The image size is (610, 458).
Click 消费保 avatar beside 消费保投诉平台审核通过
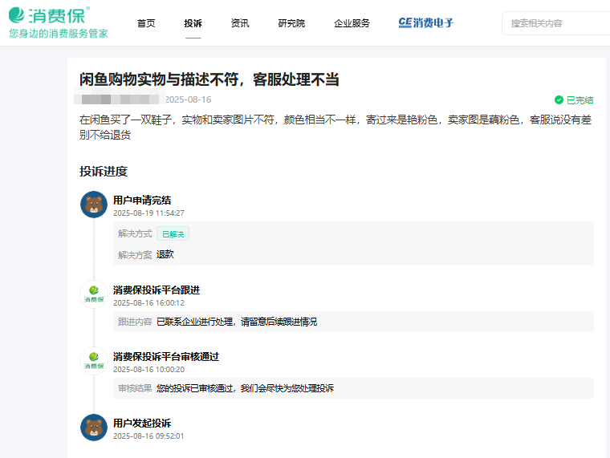pos(94,361)
